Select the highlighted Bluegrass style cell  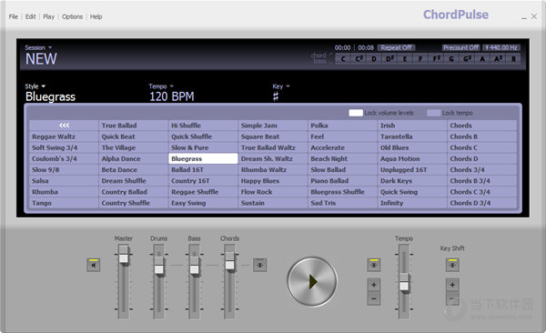[x=203, y=158]
